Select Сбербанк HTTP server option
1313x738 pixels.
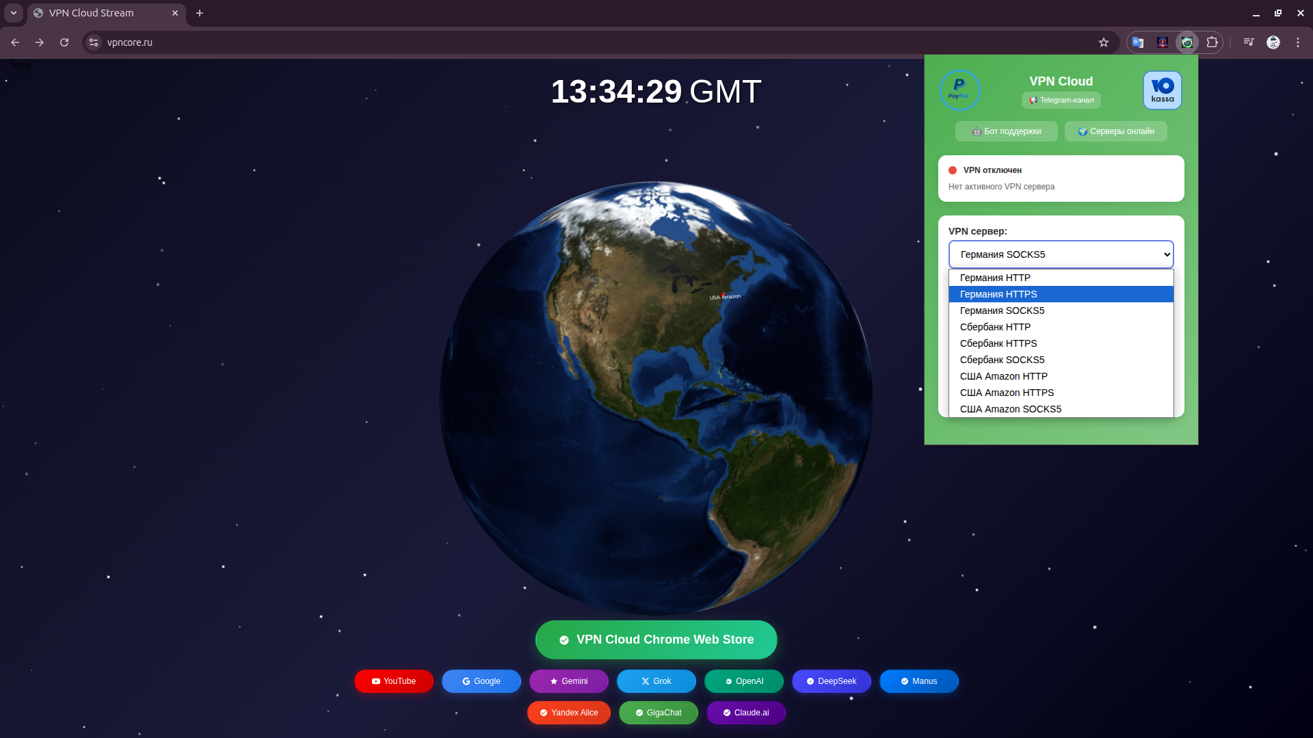[1061, 327]
